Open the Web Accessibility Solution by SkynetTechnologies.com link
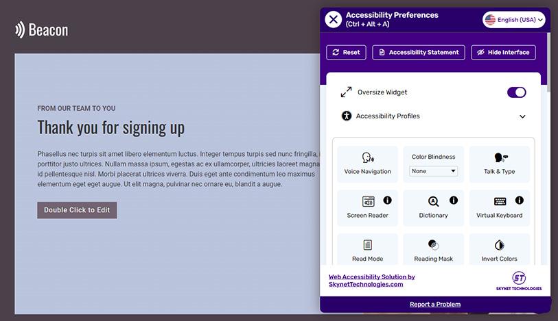 [371, 281]
